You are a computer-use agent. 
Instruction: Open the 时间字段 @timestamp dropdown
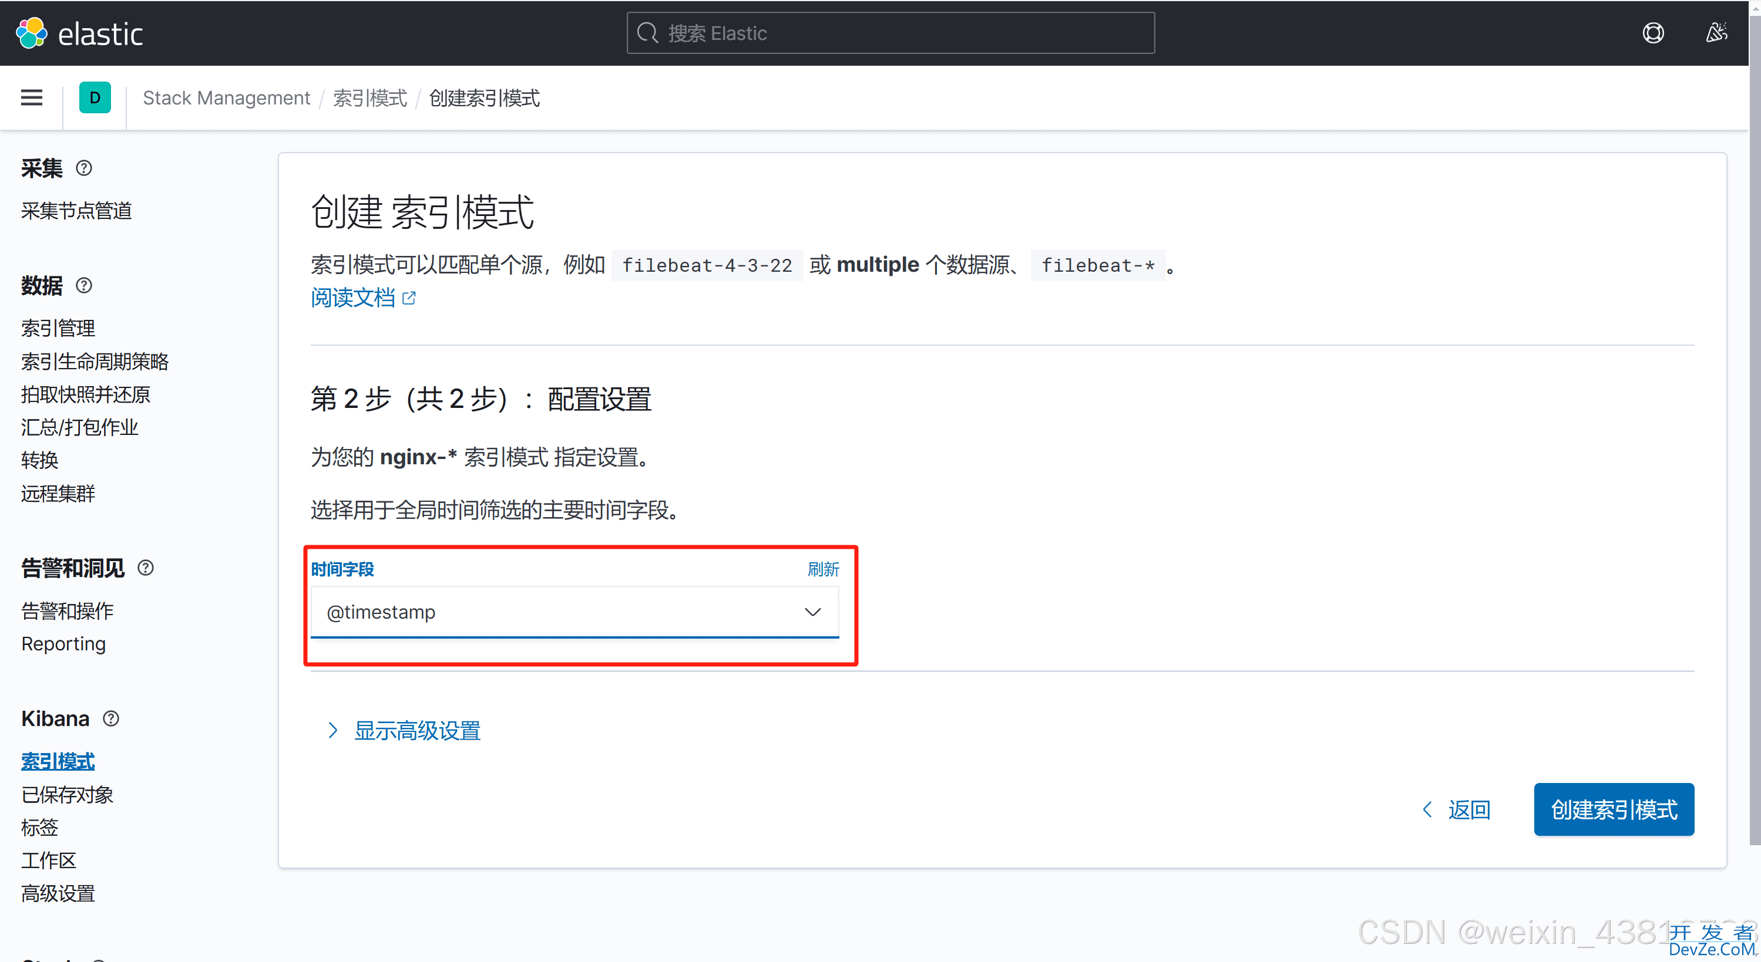[x=574, y=612]
